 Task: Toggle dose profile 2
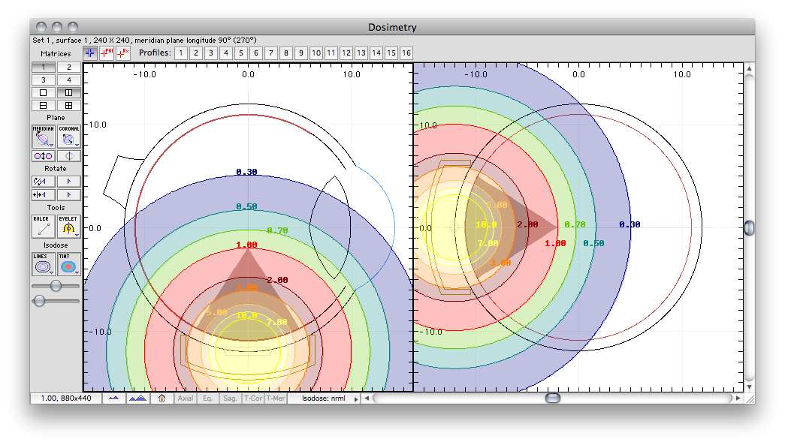(196, 53)
